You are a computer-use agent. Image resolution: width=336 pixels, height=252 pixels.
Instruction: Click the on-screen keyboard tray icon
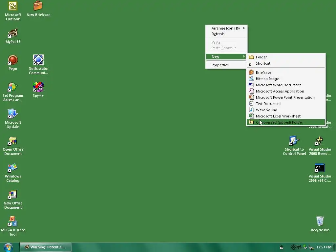tap(282, 247)
